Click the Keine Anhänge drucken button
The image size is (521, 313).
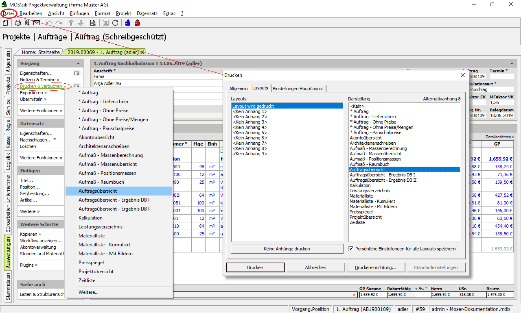[x=287, y=248]
